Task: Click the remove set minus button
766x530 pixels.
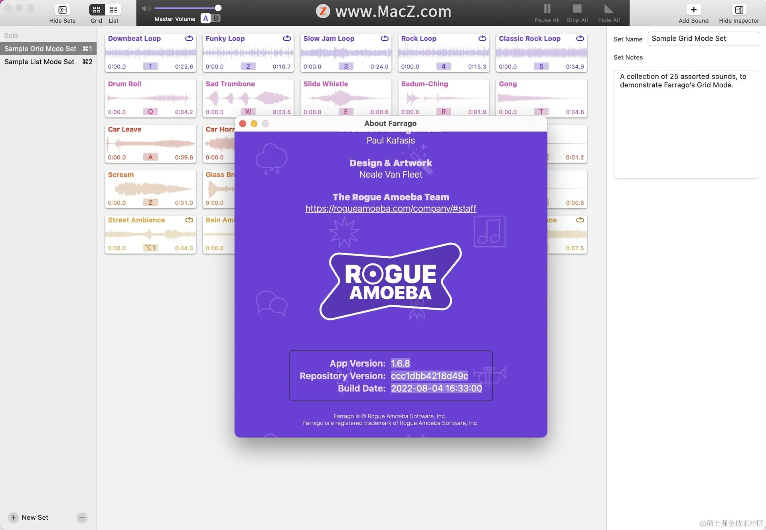Action: coord(82,517)
